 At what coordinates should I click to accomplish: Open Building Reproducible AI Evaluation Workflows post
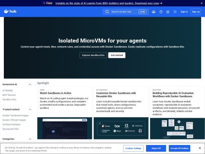tap(173, 95)
